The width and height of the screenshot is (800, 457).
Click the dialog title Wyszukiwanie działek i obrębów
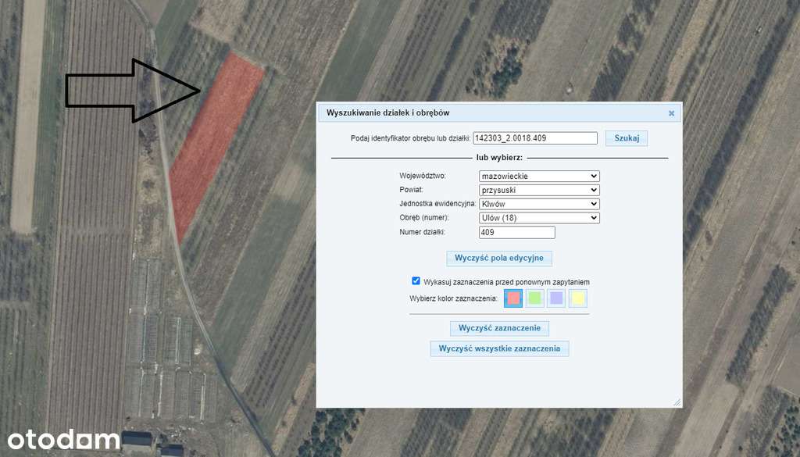coord(387,112)
